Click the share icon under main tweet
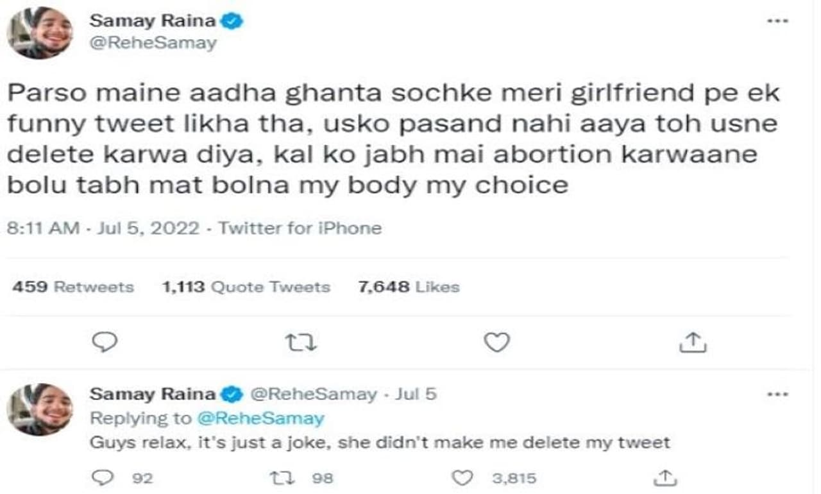The height and width of the screenshot is (494, 821). [692, 343]
